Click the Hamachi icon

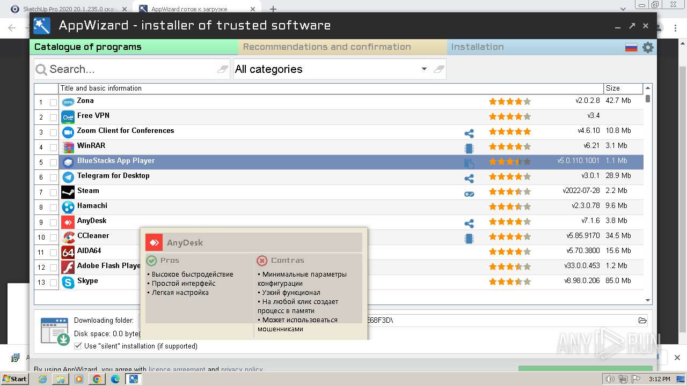point(68,207)
